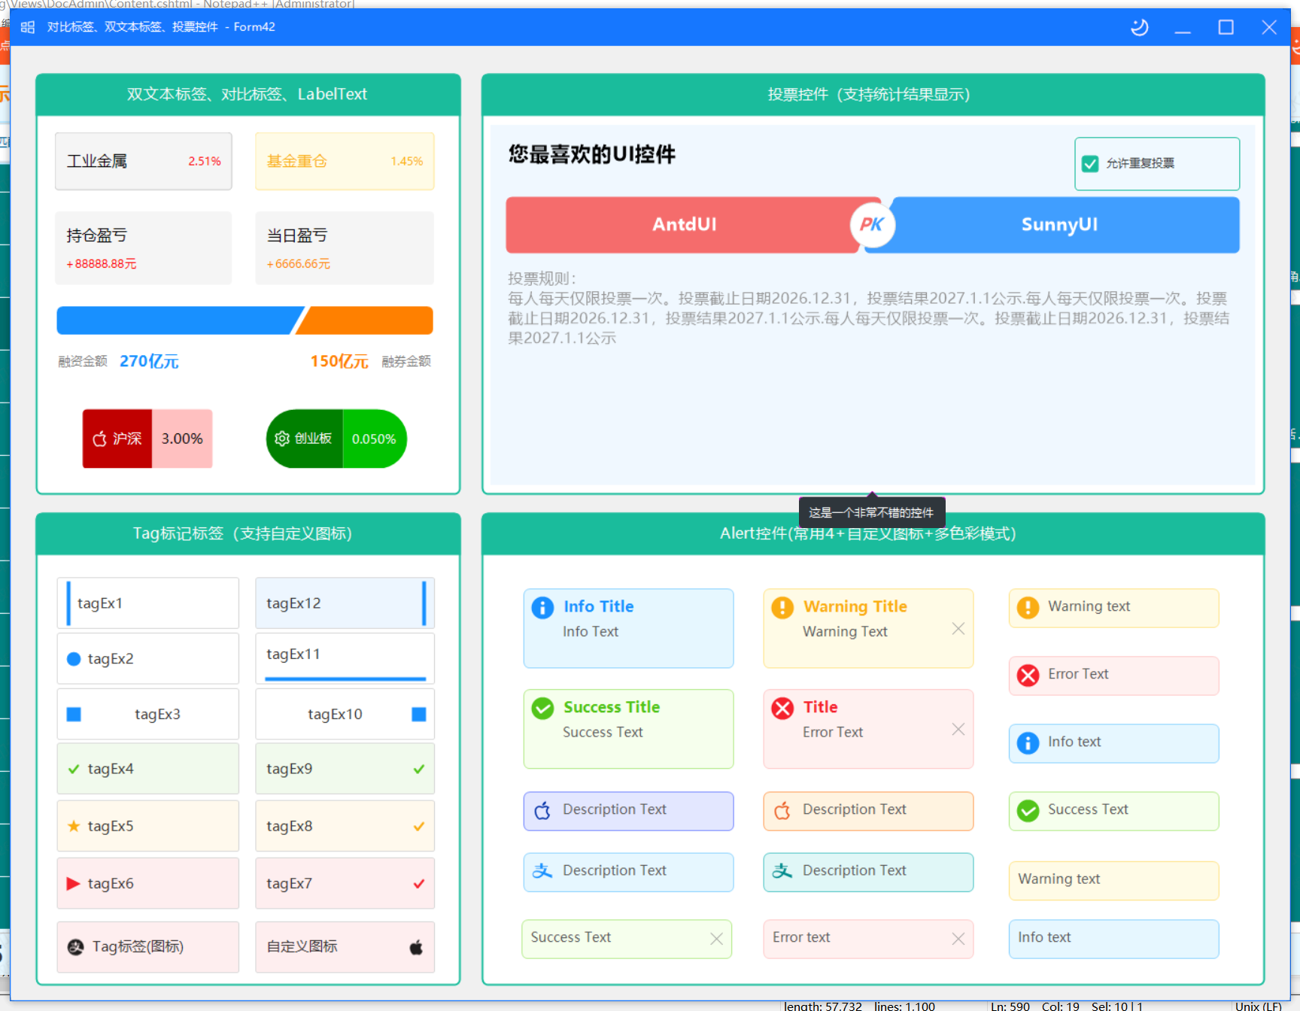The width and height of the screenshot is (1300, 1011).
Task: Vote for AntdUI
Action: (683, 225)
